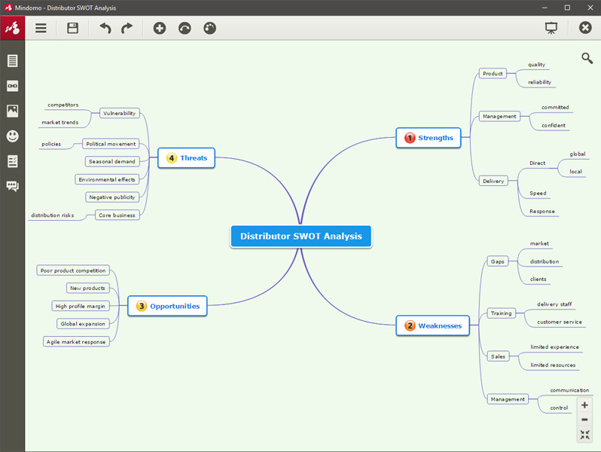
Task: Select the Vulnerability subtopic
Action: click(x=119, y=113)
